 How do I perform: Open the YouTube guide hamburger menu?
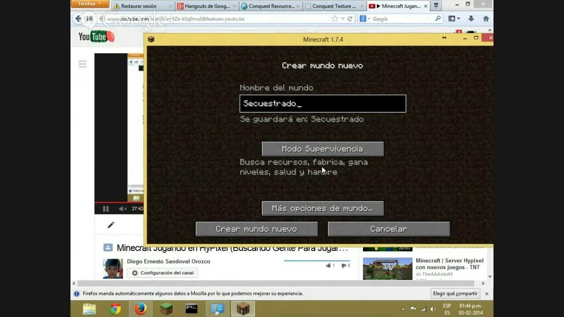click(82, 64)
